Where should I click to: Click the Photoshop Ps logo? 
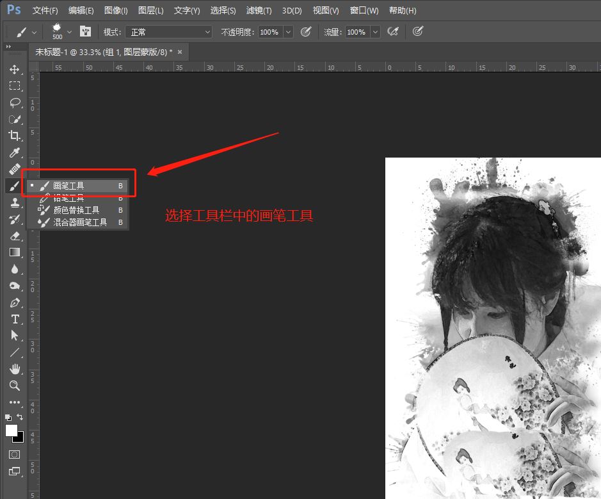point(14,10)
